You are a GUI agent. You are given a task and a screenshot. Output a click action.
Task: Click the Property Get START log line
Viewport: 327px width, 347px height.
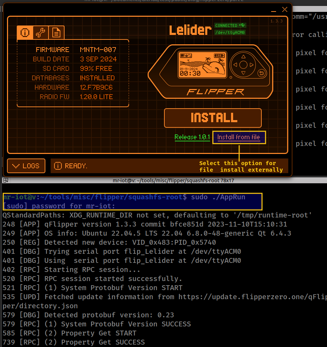(69, 333)
